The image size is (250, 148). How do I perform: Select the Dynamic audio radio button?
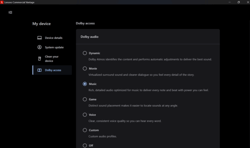(85, 53)
